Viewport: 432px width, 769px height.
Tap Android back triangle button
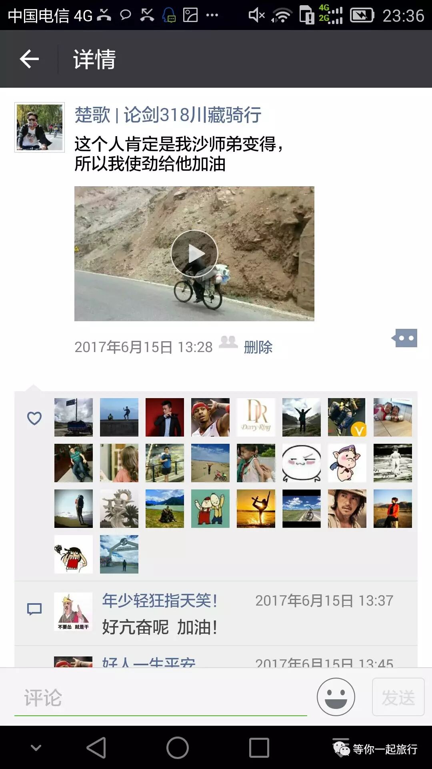click(x=96, y=748)
